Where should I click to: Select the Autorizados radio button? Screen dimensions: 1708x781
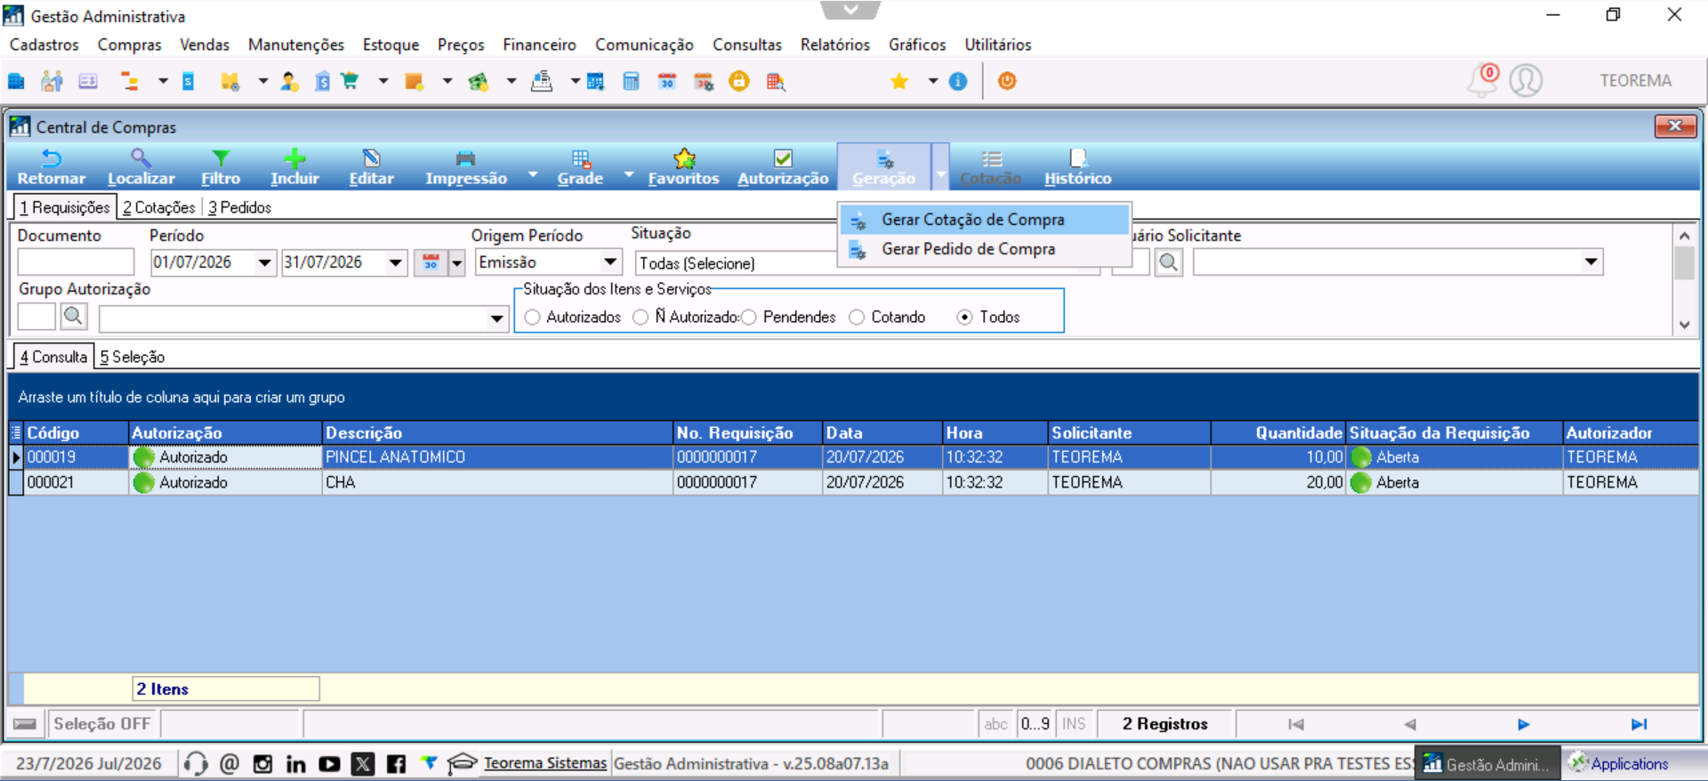(x=532, y=318)
